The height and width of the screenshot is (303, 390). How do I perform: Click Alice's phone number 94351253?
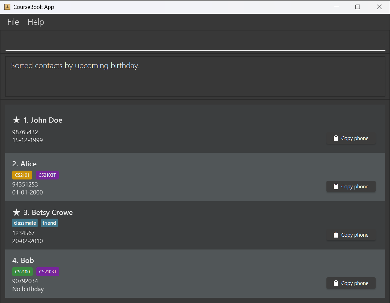click(25, 185)
